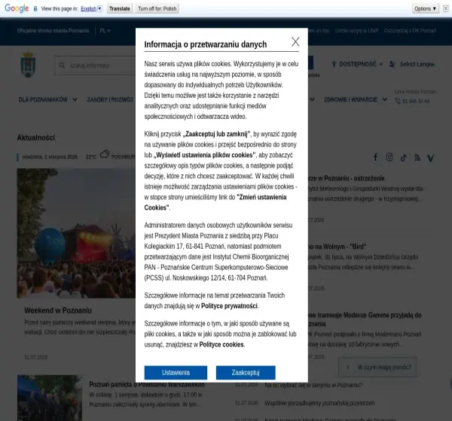This screenshot has width=452, height=421.
Task: Click the dialog title 'Informacja o przetwarzaniu danych'
Action: [206, 44]
